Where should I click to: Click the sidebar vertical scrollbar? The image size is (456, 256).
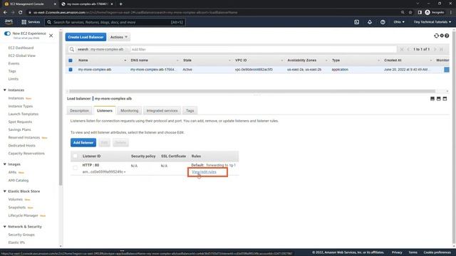tap(61, 107)
